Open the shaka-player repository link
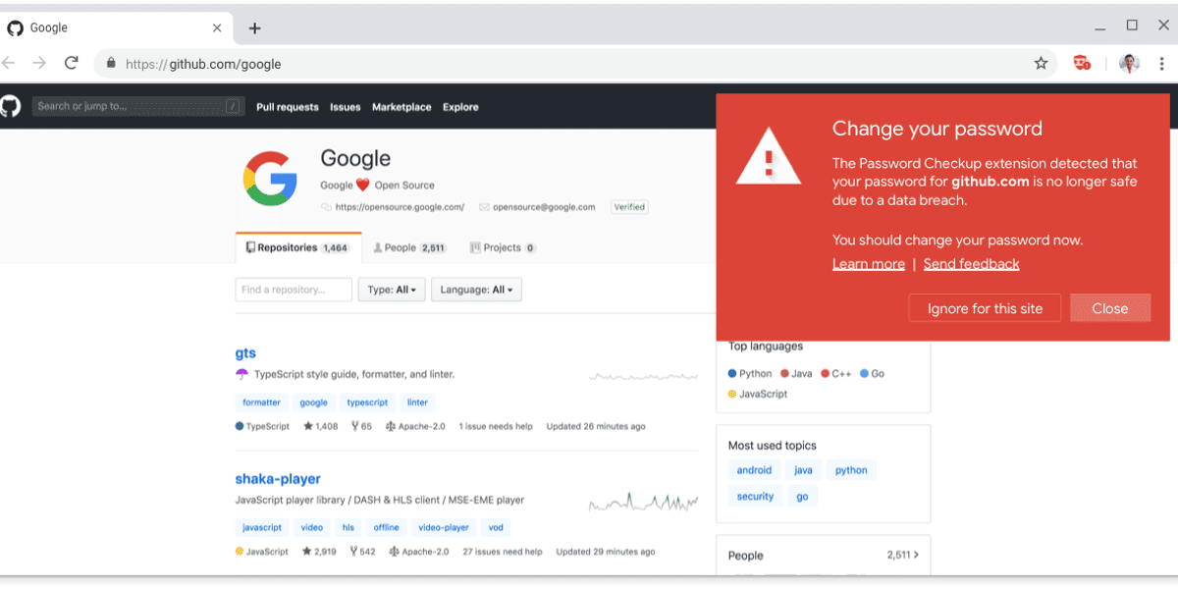The width and height of the screenshot is (1178, 589). (278, 479)
